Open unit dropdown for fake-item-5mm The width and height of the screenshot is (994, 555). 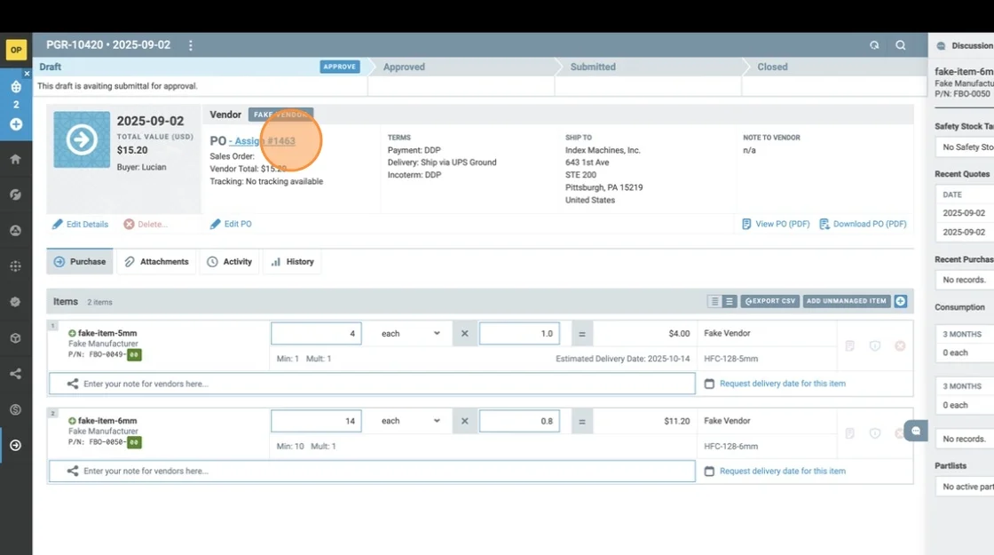(411, 334)
